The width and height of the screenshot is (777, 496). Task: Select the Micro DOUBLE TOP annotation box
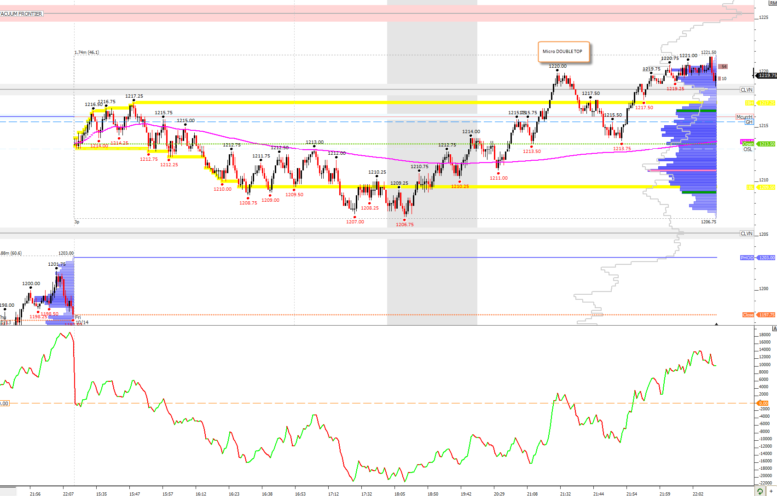[x=563, y=52]
